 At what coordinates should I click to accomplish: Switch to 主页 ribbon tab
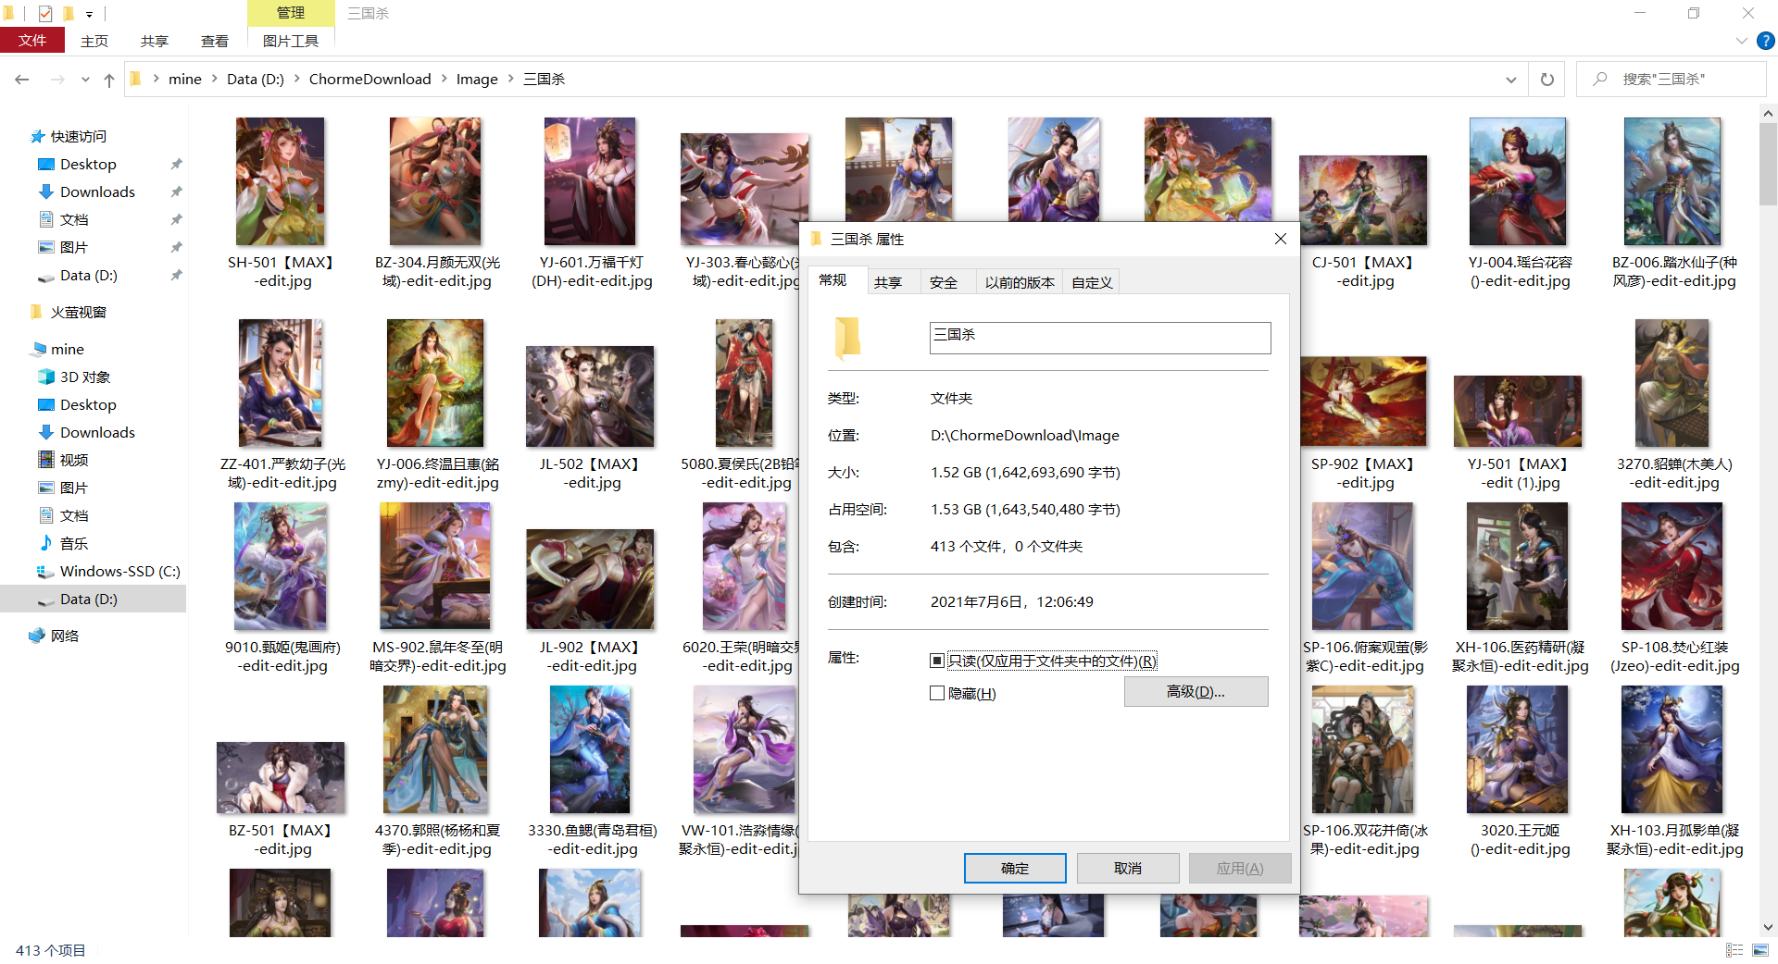tap(94, 41)
